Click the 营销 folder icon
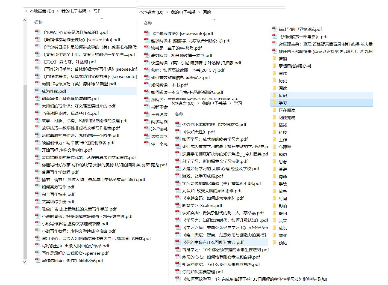388x285 pixels. (274, 59)
